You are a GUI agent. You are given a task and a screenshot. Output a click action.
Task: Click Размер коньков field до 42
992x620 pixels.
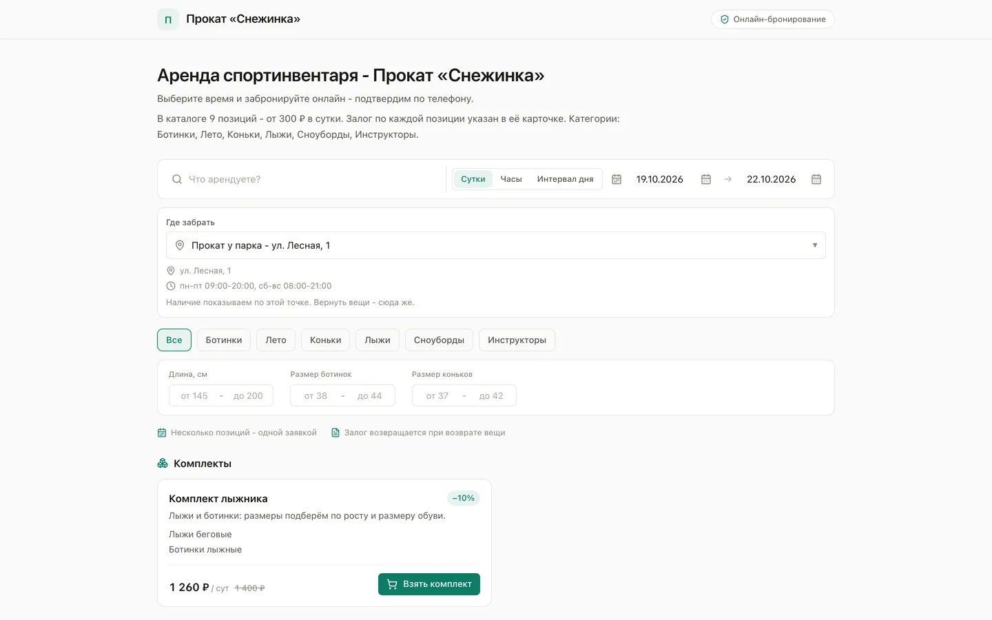[491, 396]
